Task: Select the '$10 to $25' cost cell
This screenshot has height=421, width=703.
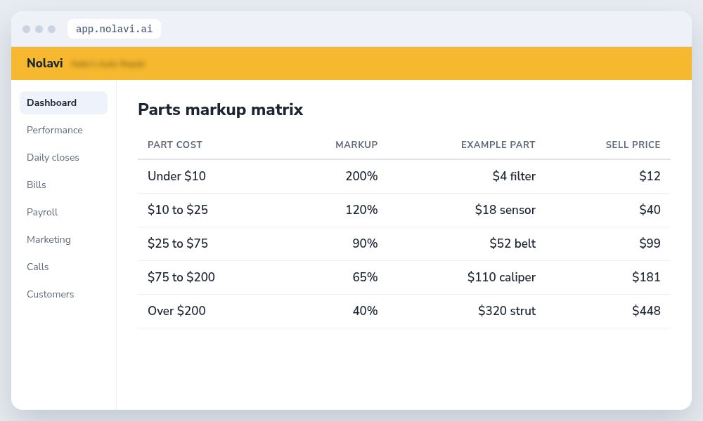Action: [178, 210]
